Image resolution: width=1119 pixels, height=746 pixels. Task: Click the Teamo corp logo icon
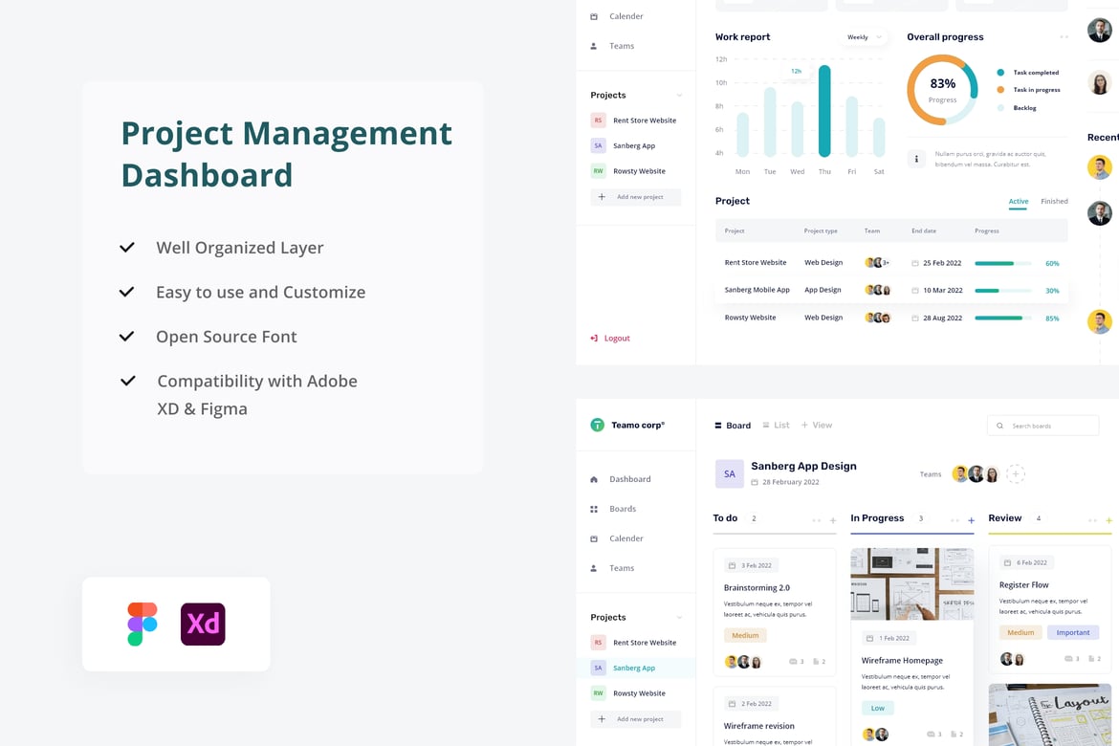[x=598, y=425]
